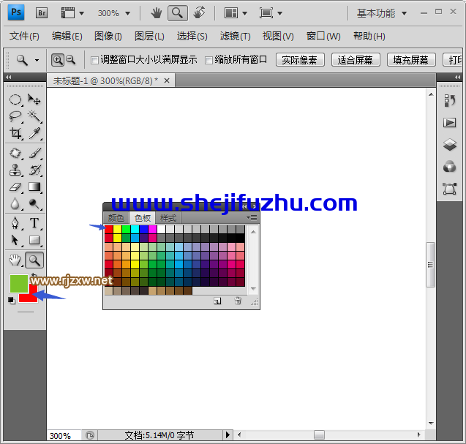Open the 编辑(E) menu

tap(67, 37)
